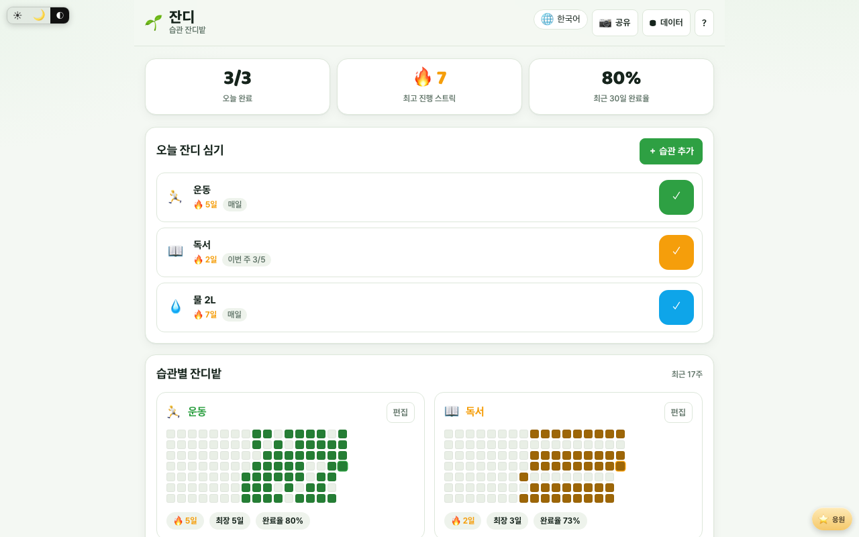Click today's highlighted green cell in 운동 grid
The height and width of the screenshot is (537, 859).
(342, 466)
